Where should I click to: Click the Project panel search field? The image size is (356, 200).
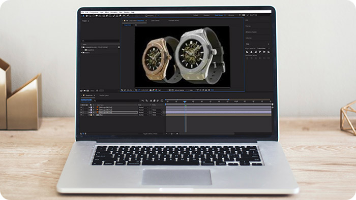click(100, 41)
